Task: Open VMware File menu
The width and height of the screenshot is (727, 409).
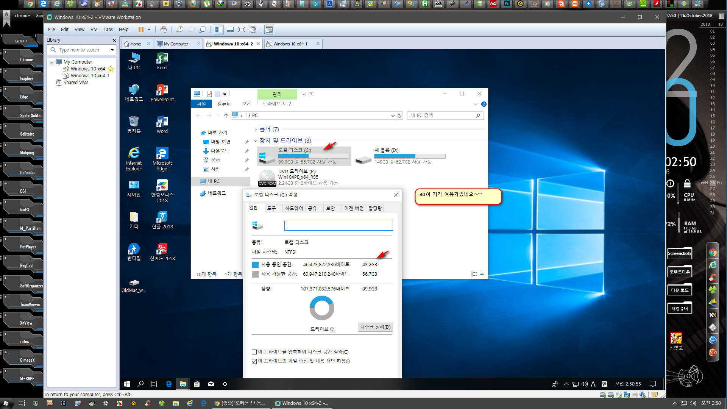Action: click(x=51, y=30)
